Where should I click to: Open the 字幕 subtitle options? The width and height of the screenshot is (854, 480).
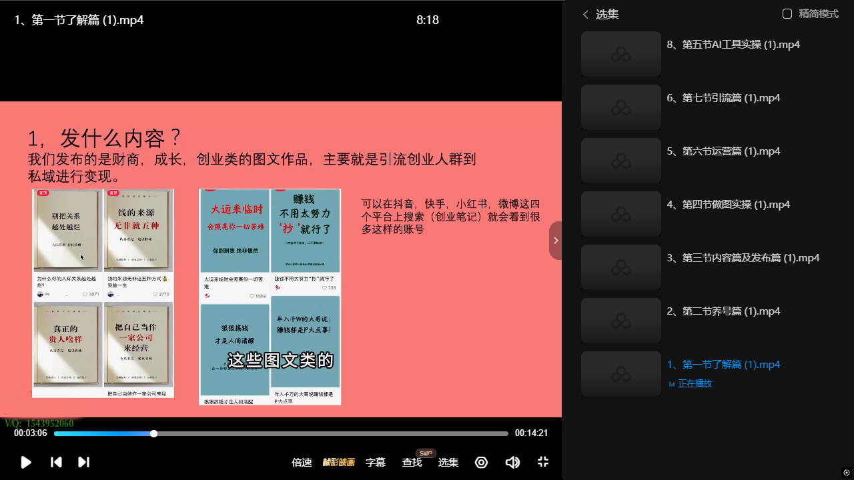pyautogui.click(x=376, y=462)
